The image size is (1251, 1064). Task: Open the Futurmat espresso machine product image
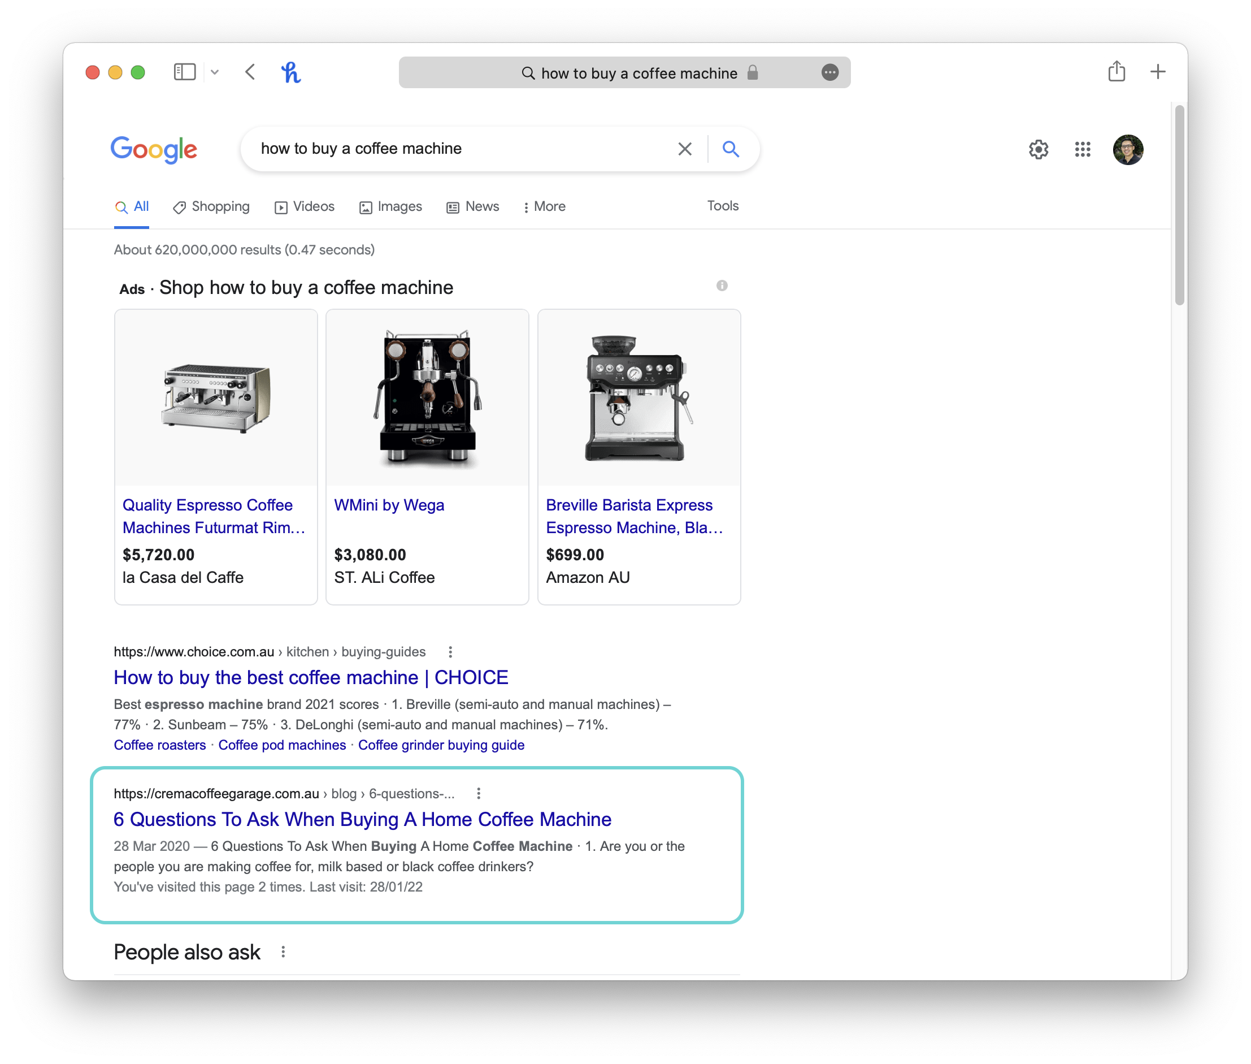[x=216, y=398]
